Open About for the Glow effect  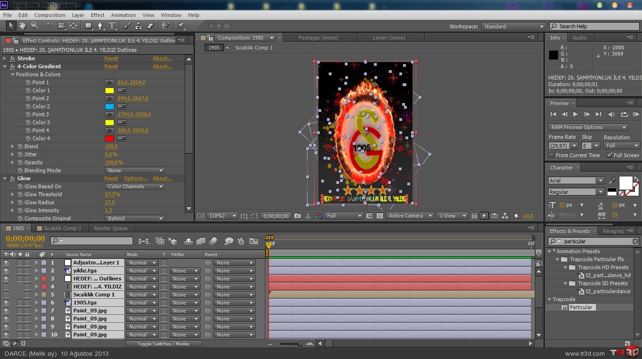point(162,179)
